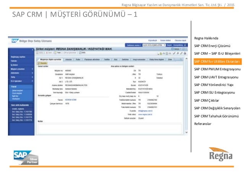Click the slide item SAP CRM Tahahuk Görünümü
Viewport: 244px width, 172px height.
tap(216, 116)
